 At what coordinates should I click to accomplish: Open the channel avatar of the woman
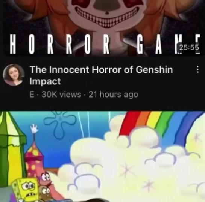14,75
